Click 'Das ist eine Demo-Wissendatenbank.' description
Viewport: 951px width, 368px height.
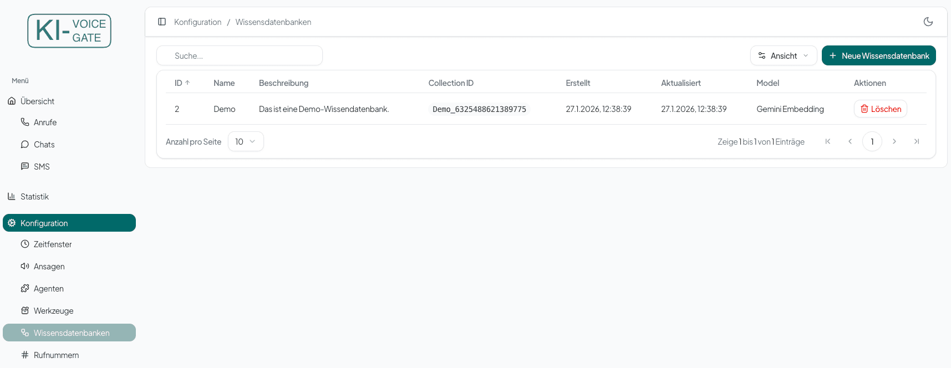click(324, 109)
